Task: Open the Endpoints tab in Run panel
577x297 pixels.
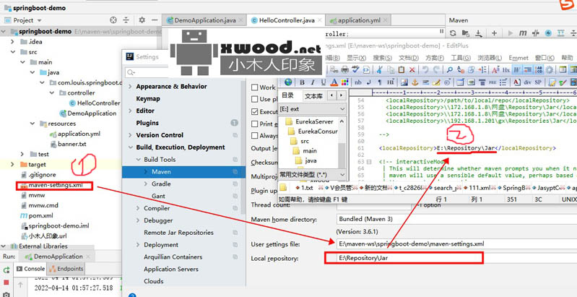Action: tap(66, 269)
